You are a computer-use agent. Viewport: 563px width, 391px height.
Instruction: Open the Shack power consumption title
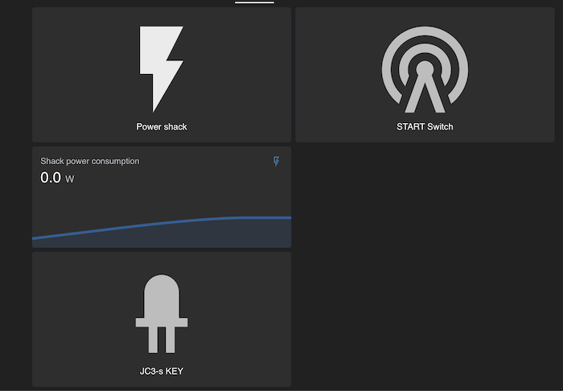90,161
